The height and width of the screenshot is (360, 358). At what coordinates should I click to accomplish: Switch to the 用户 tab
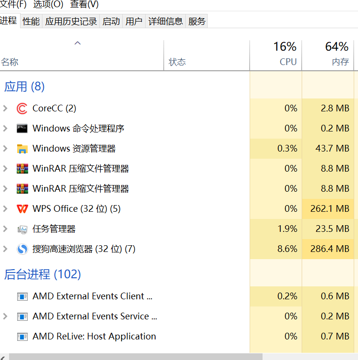pyautogui.click(x=134, y=22)
